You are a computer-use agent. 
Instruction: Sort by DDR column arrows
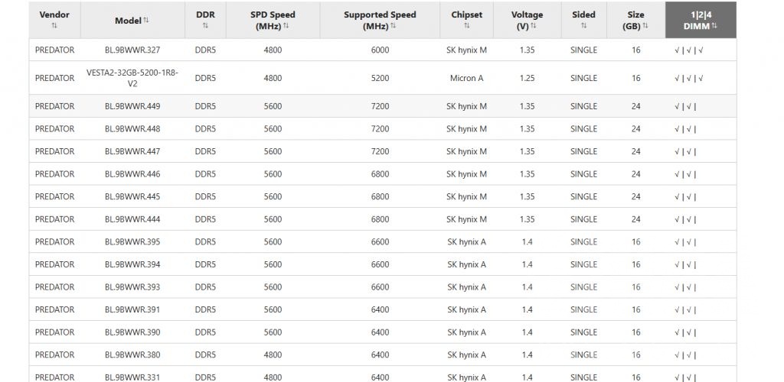point(205,26)
